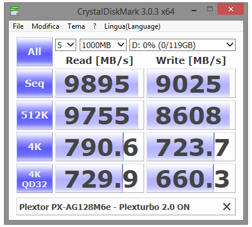This screenshot has height=227, width=252.
Task: Clear the Plextor comment using the X icon
Action: (x=227, y=206)
